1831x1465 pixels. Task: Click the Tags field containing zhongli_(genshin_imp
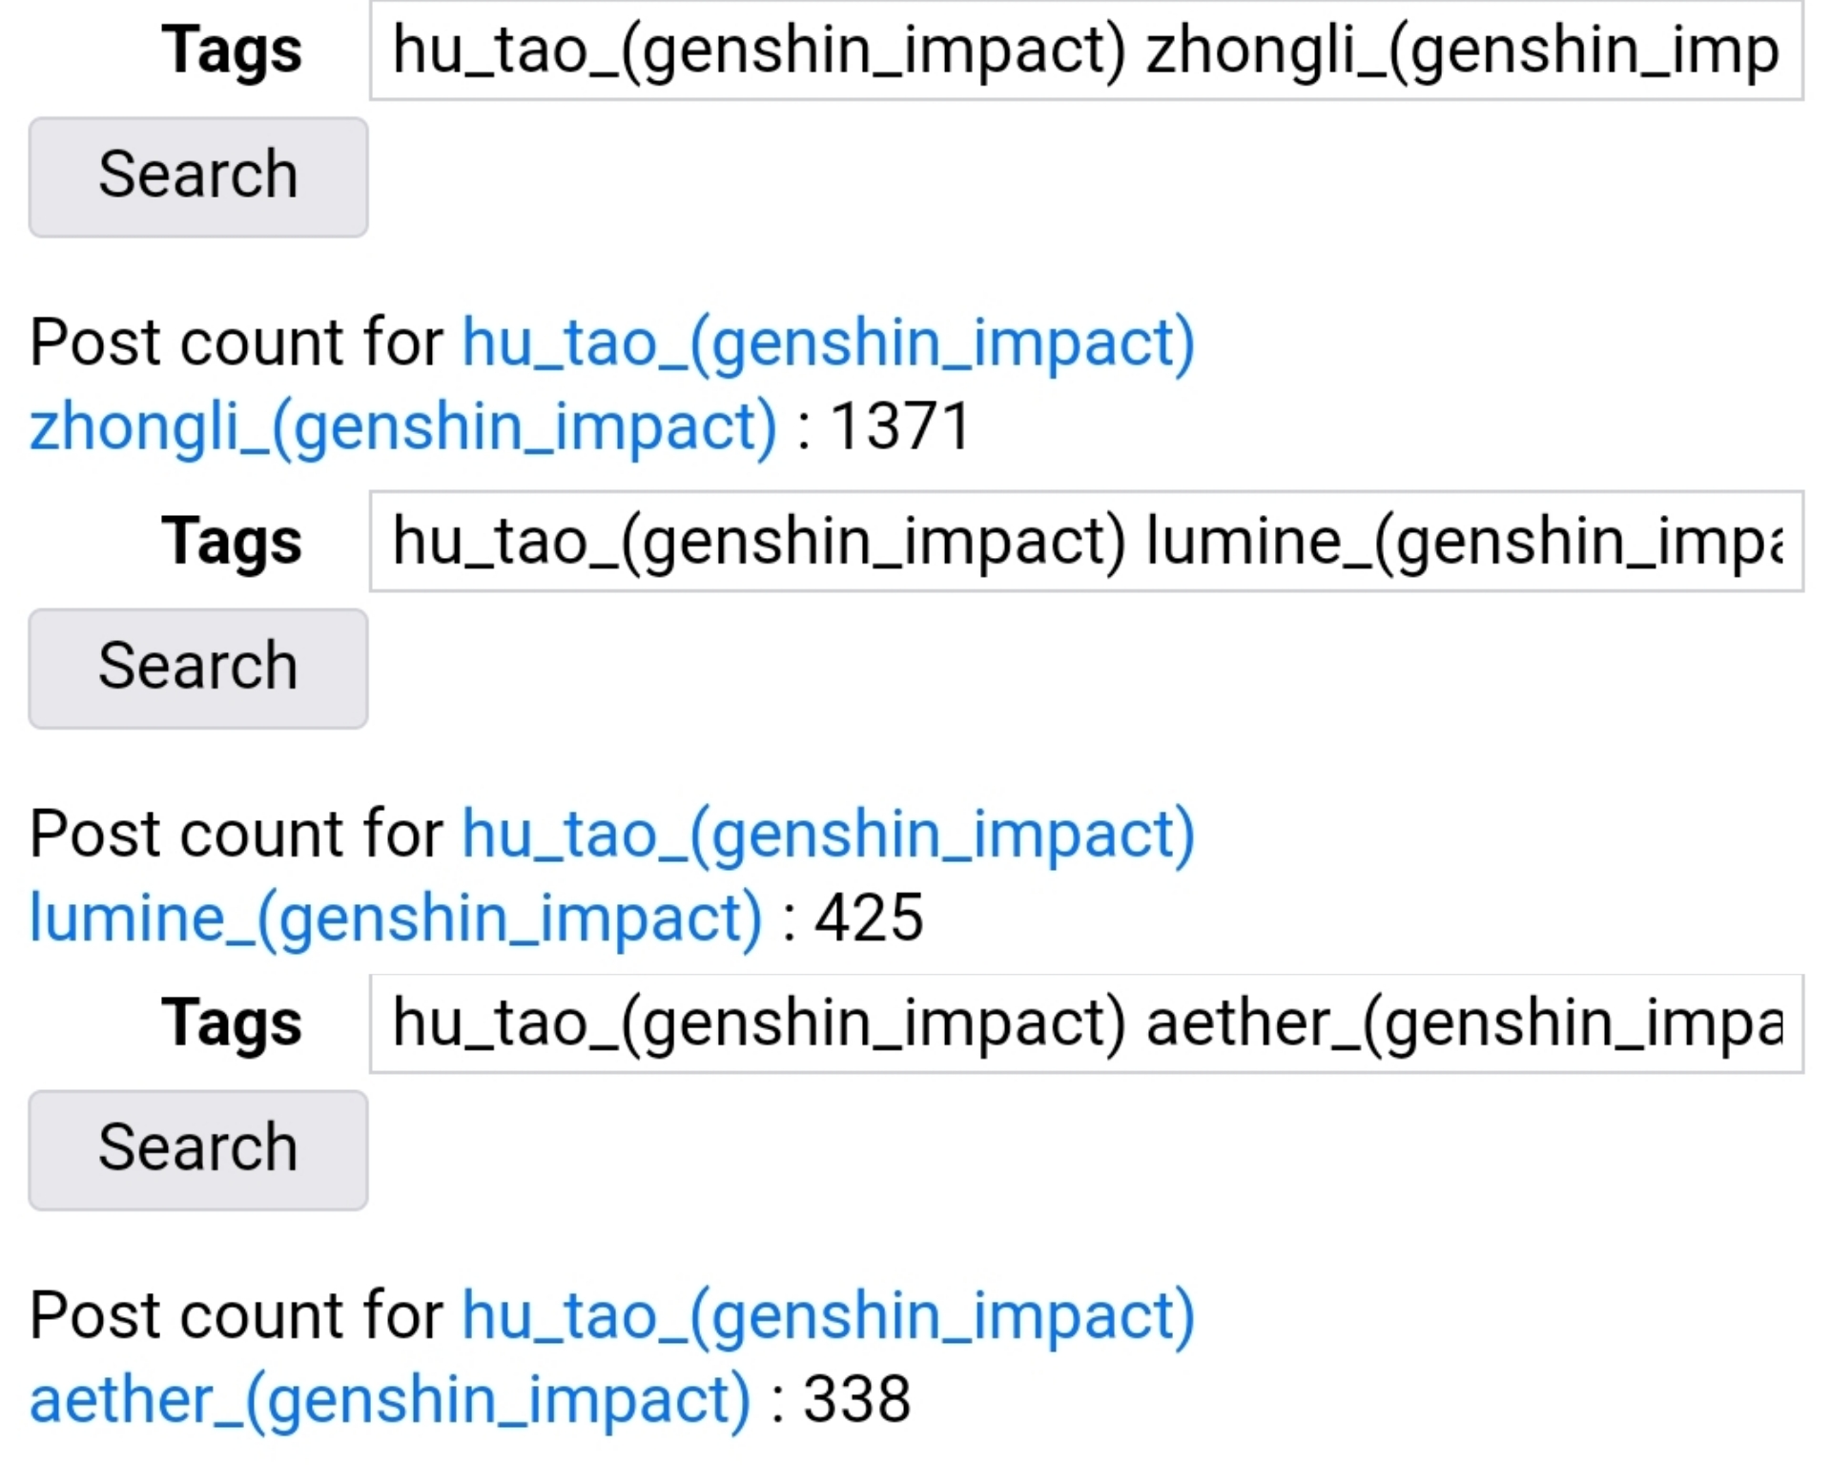point(1085,50)
